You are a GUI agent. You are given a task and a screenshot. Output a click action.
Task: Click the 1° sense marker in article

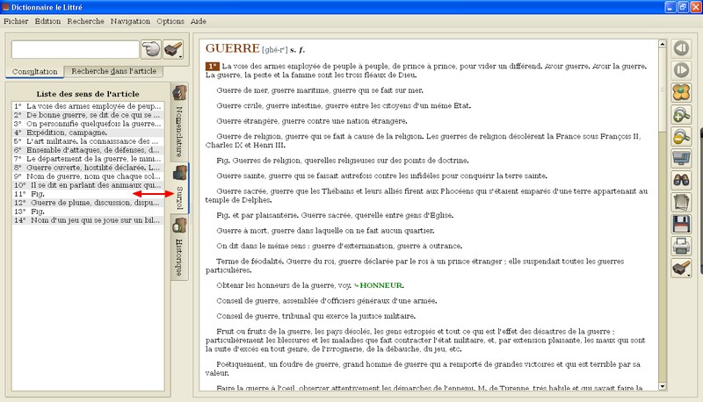point(212,66)
